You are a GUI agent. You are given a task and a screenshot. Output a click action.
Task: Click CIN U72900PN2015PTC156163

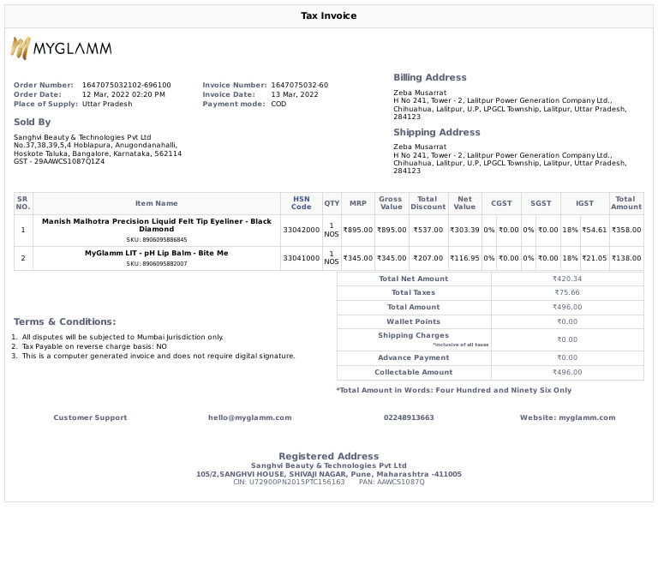[x=289, y=482]
